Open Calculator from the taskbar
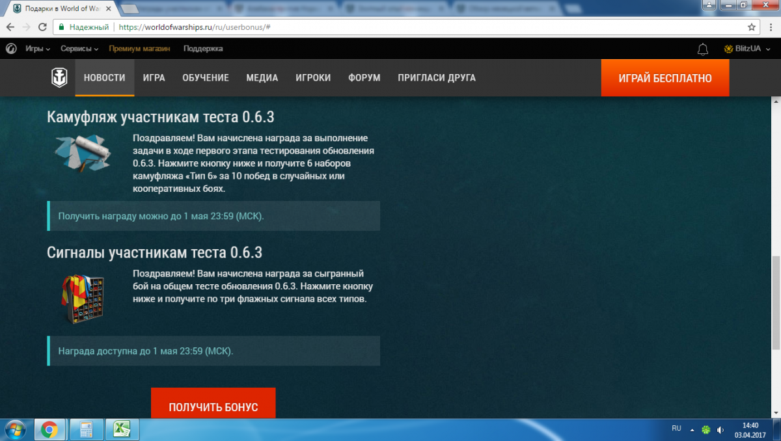The height and width of the screenshot is (441, 781). pyautogui.click(x=85, y=430)
